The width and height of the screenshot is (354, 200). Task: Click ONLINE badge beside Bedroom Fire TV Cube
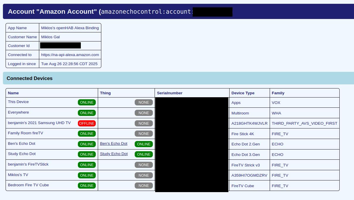pyautogui.click(x=87, y=186)
